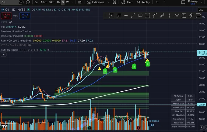
Task: Click the red E earnings marker
Action: click(x=139, y=128)
